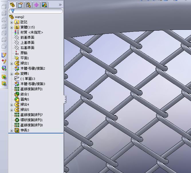Select the 旋轉1 revolve icon
This screenshot has height=173, width=191.
click(x=17, y=73)
